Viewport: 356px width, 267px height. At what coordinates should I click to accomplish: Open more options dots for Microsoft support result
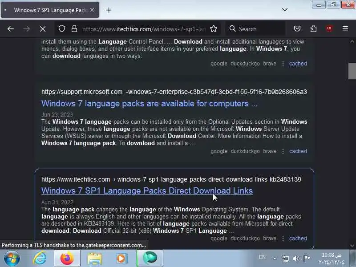click(283, 151)
